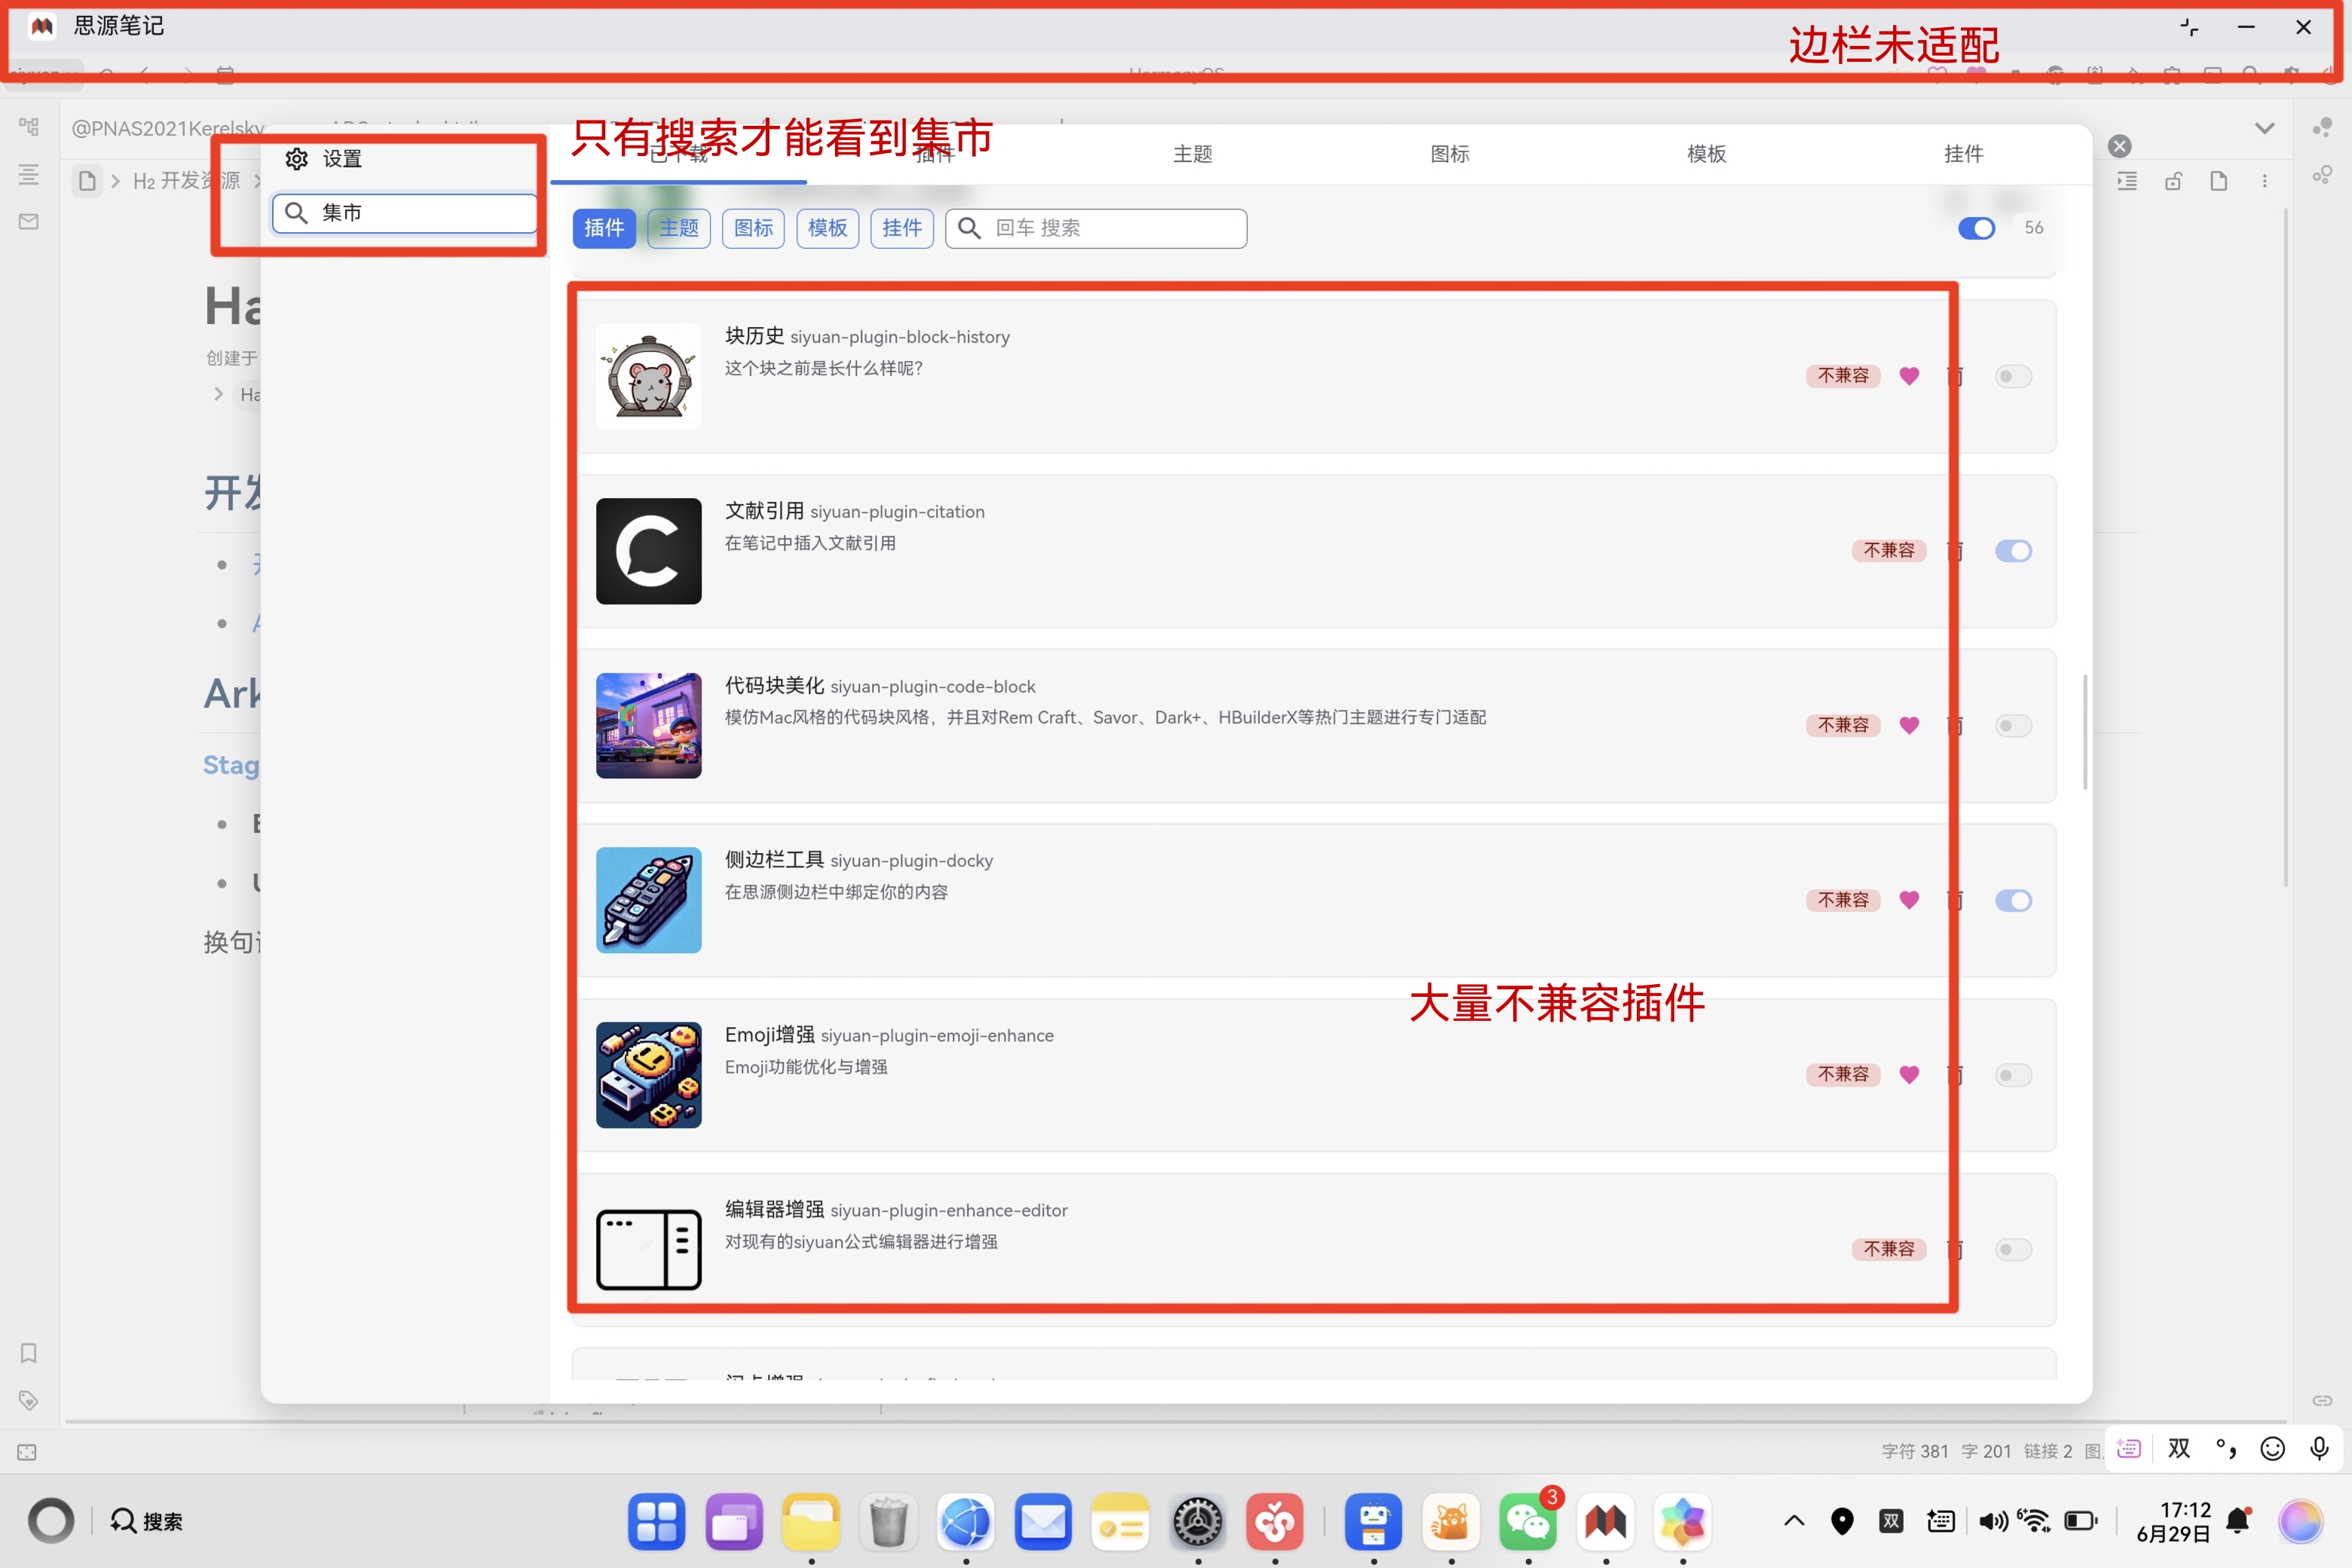
Task: Enable the 块历史 plugin toggle
Action: pyautogui.click(x=2013, y=376)
